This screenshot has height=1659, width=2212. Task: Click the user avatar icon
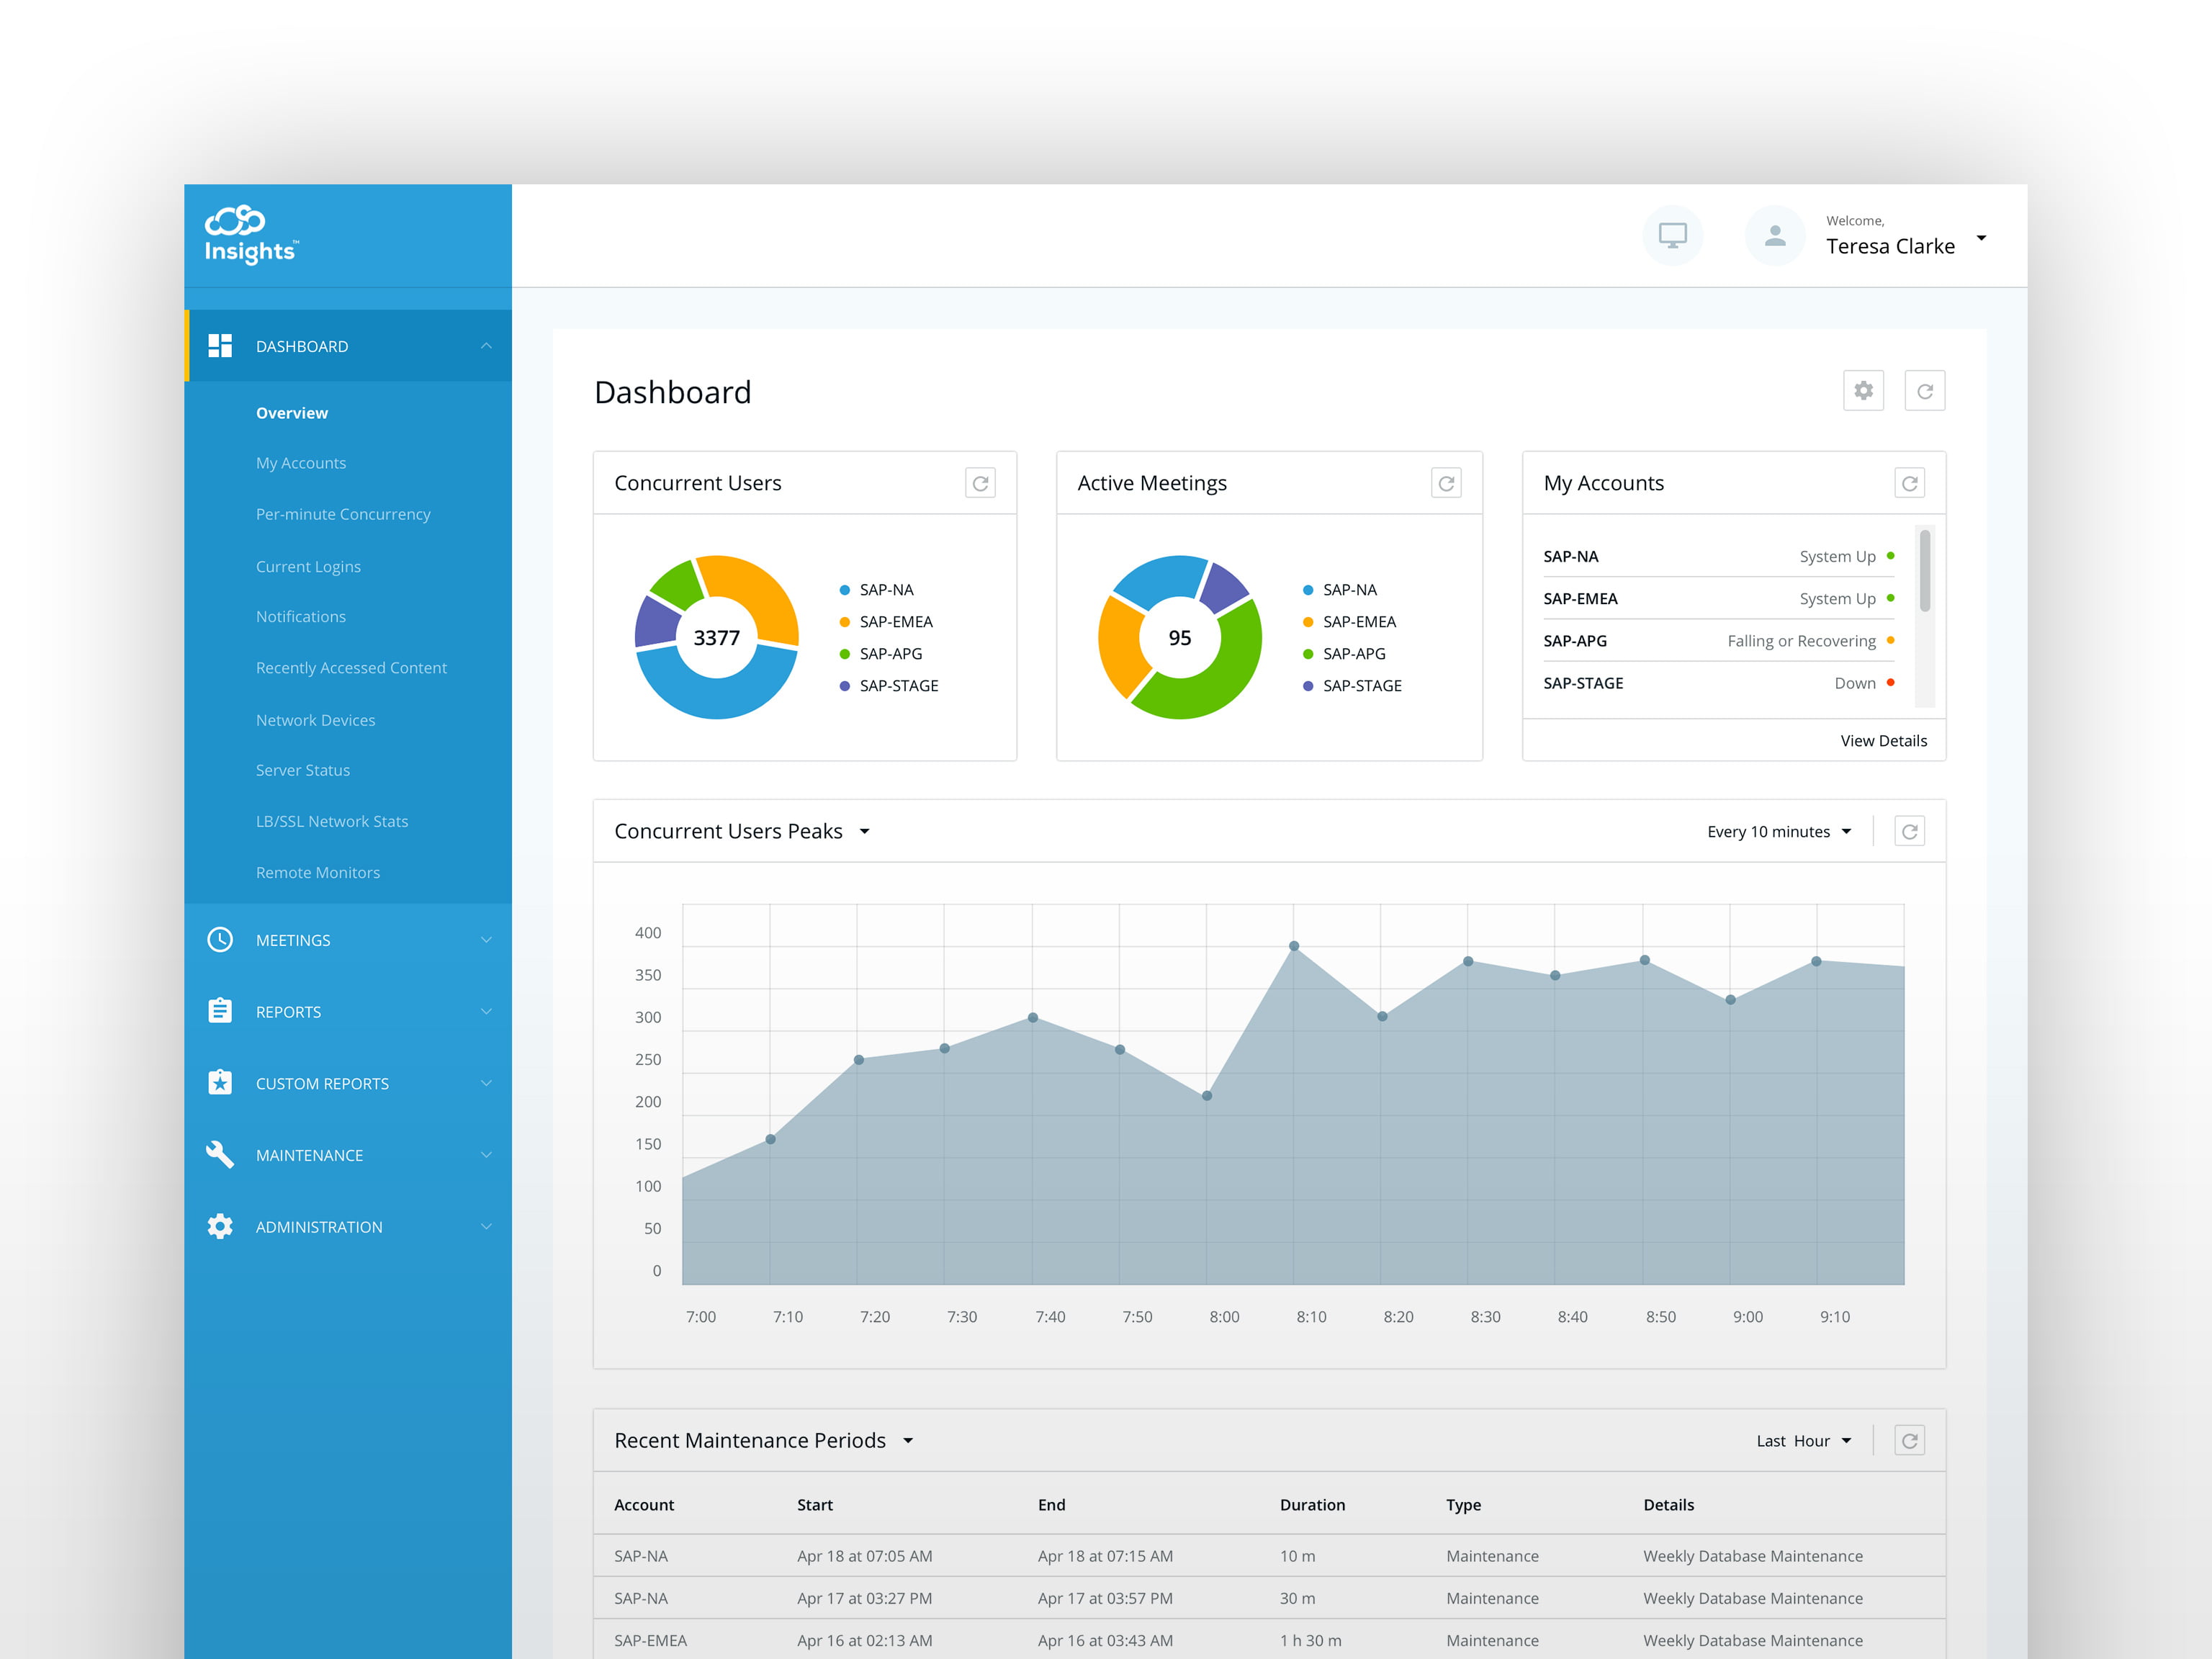click(1774, 235)
